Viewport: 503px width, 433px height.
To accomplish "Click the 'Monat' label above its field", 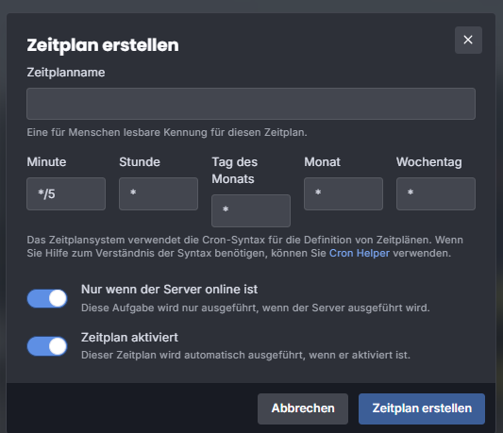I will point(322,162).
